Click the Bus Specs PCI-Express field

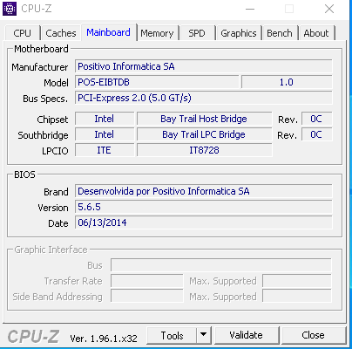(204, 98)
